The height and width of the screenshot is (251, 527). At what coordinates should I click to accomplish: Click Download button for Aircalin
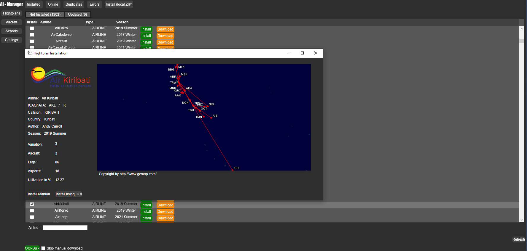tap(165, 42)
